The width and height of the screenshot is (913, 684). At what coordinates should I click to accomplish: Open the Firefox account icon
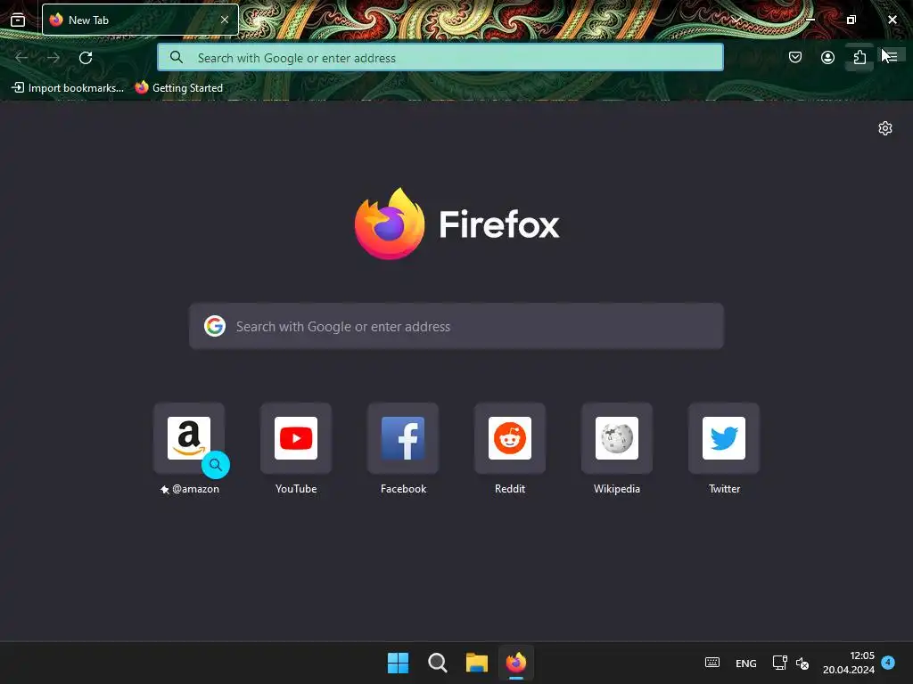(x=827, y=57)
